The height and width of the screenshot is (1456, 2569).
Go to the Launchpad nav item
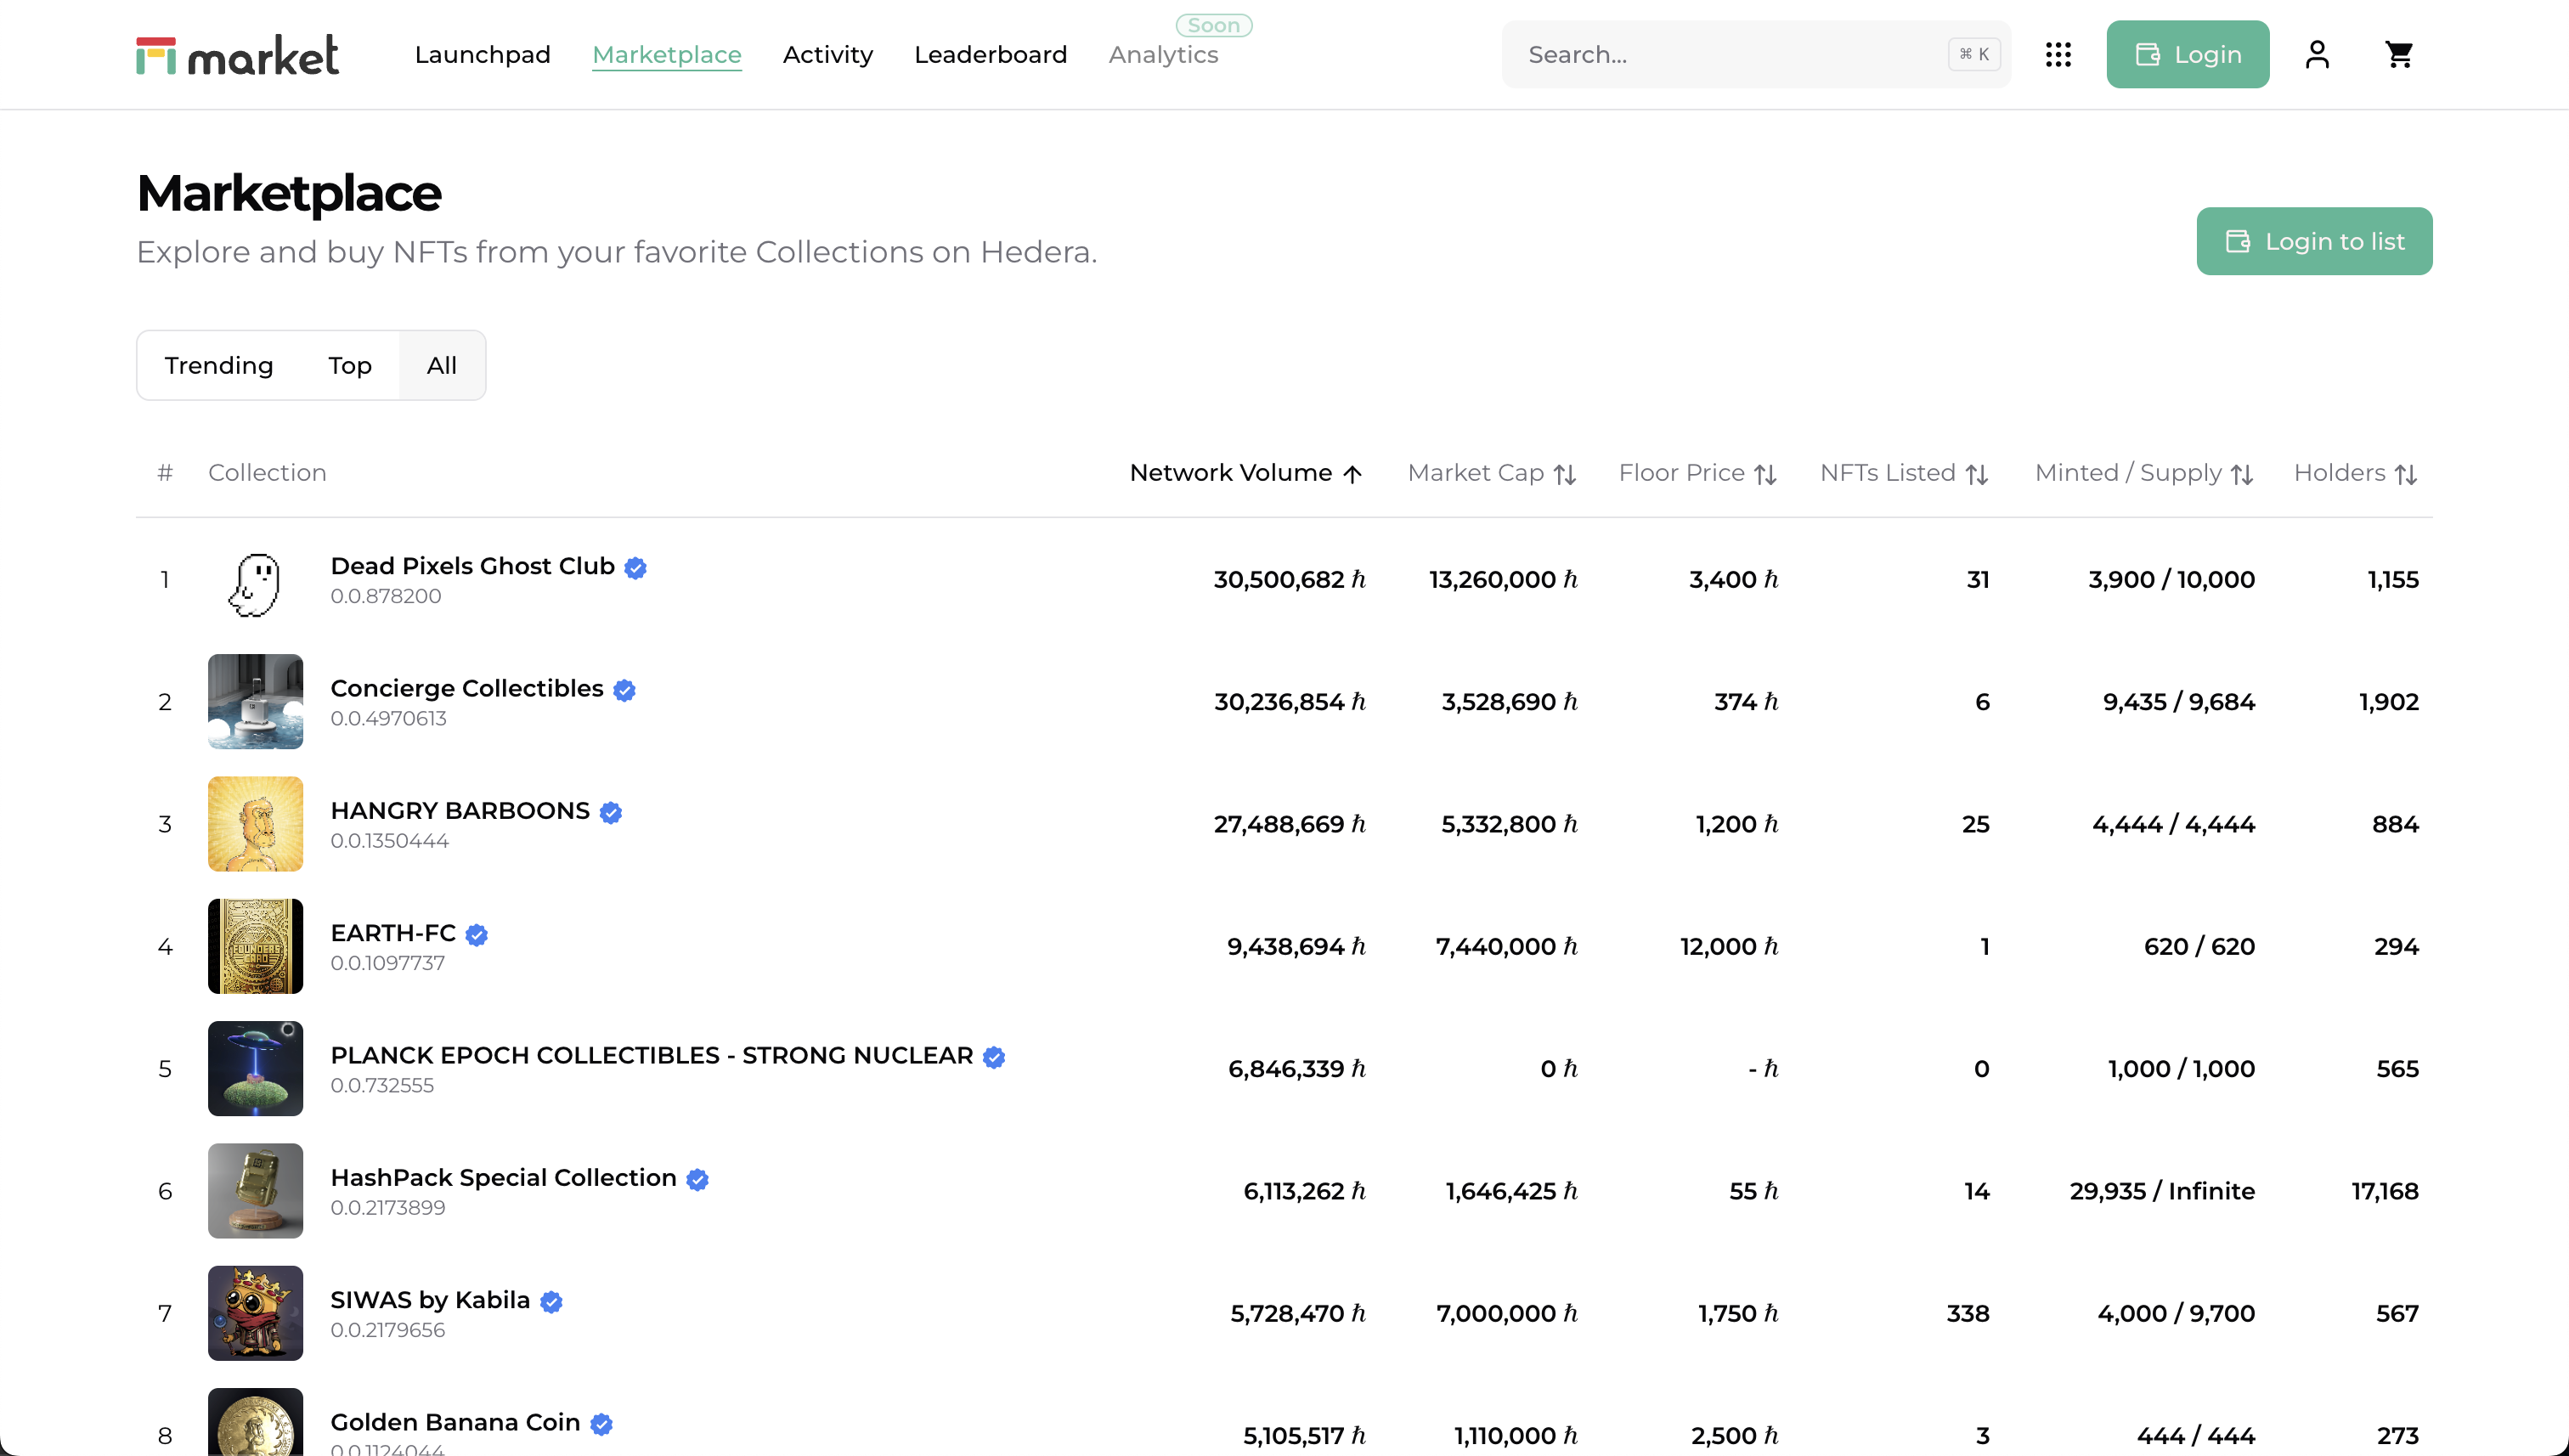coord(482,54)
